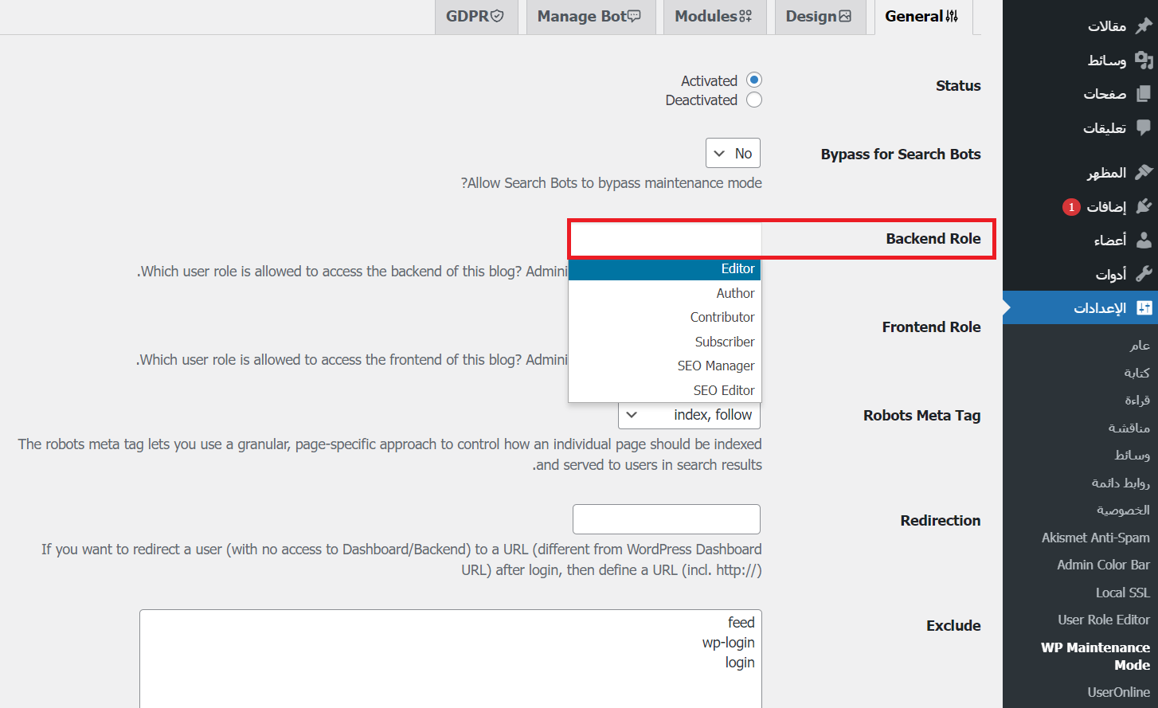This screenshot has height=708, width=1158.
Task: Click the Pages icon in sidebar
Action: click(1144, 93)
